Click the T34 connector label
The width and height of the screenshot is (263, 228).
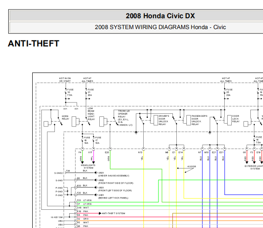pos(68,171)
